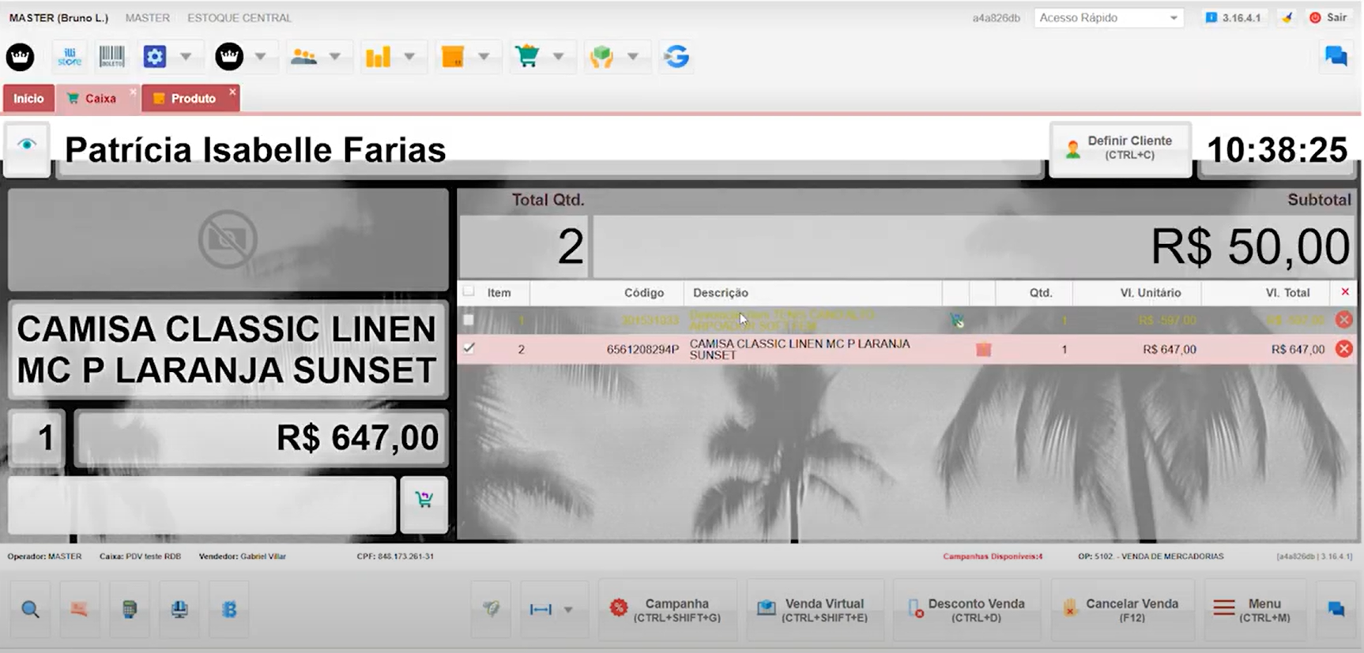Click the Definir Cliente button
This screenshot has width=1364, height=653.
point(1120,148)
